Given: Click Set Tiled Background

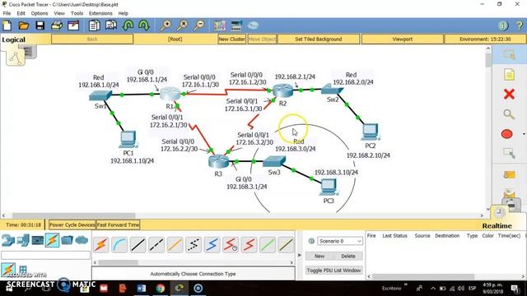Looking at the screenshot, I should [x=319, y=39].
